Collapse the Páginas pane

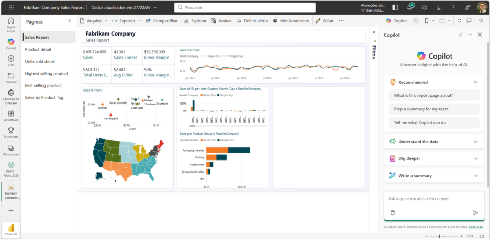(70, 21)
